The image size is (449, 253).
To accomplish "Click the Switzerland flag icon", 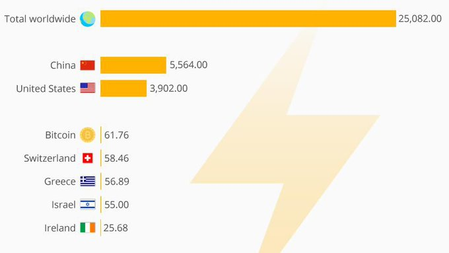I will pyautogui.click(x=88, y=158).
